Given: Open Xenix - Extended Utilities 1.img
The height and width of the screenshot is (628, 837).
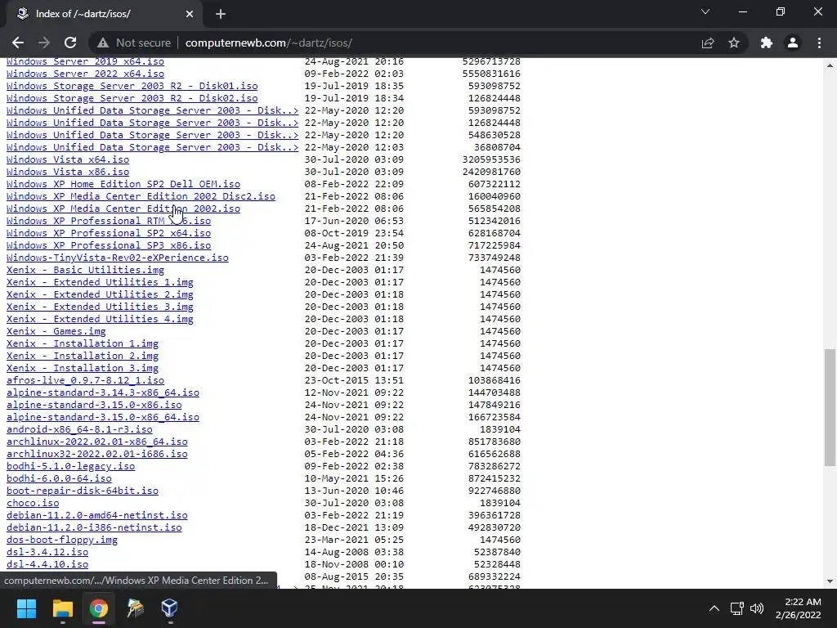Looking at the screenshot, I should coord(100,282).
